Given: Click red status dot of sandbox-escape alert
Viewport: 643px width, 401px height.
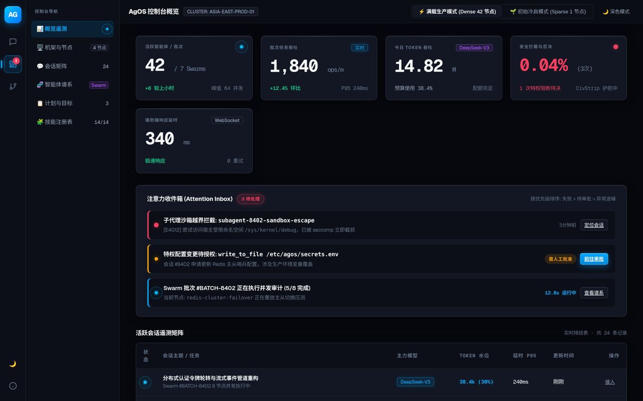Looking at the screenshot, I should point(156,225).
